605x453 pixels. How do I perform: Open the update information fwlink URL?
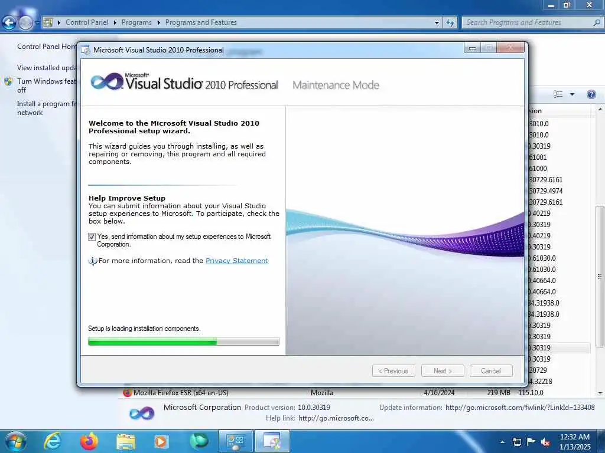[x=520, y=408]
